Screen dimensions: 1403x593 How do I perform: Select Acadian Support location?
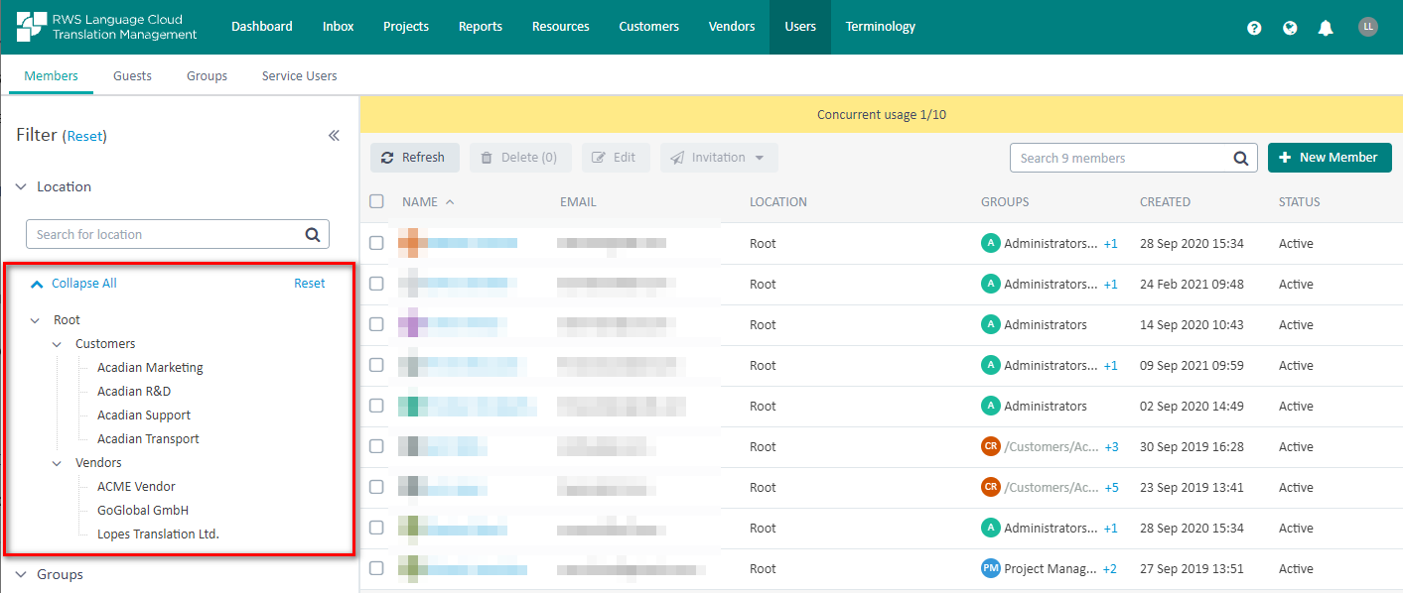click(144, 415)
